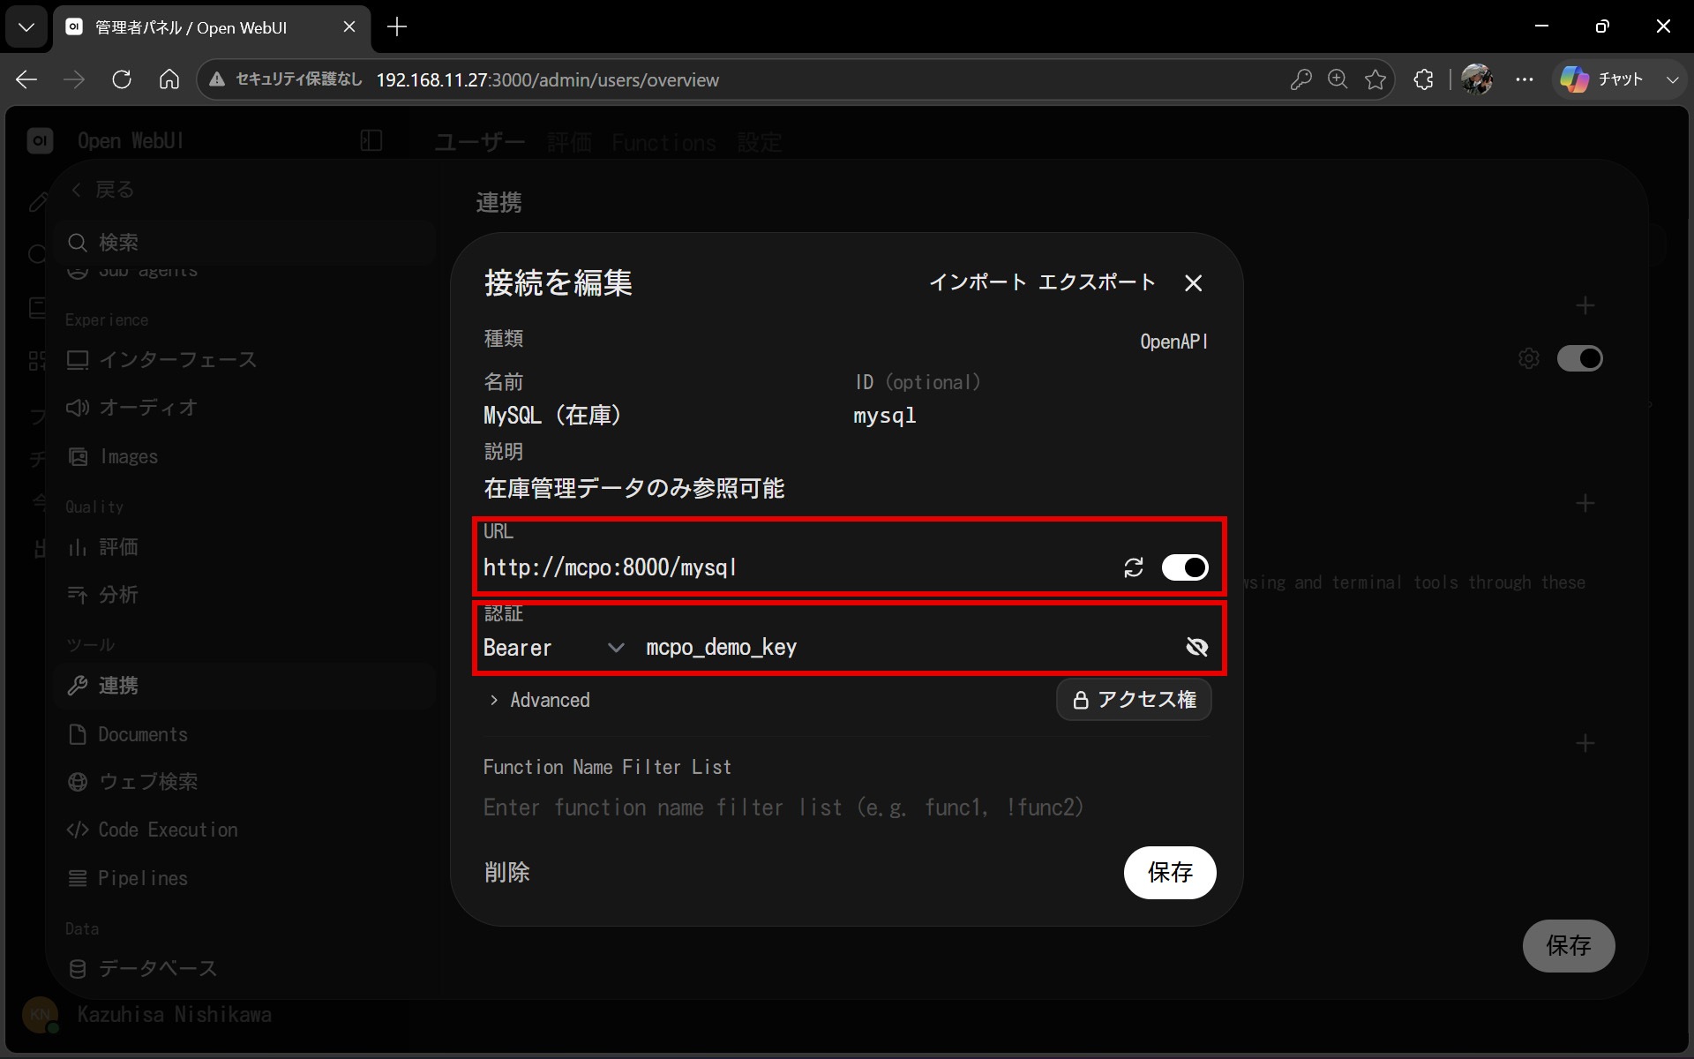Go to browser home with the house icon
Image resolution: width=1694 pixels, height=1059 pixels.
(169, 79)
